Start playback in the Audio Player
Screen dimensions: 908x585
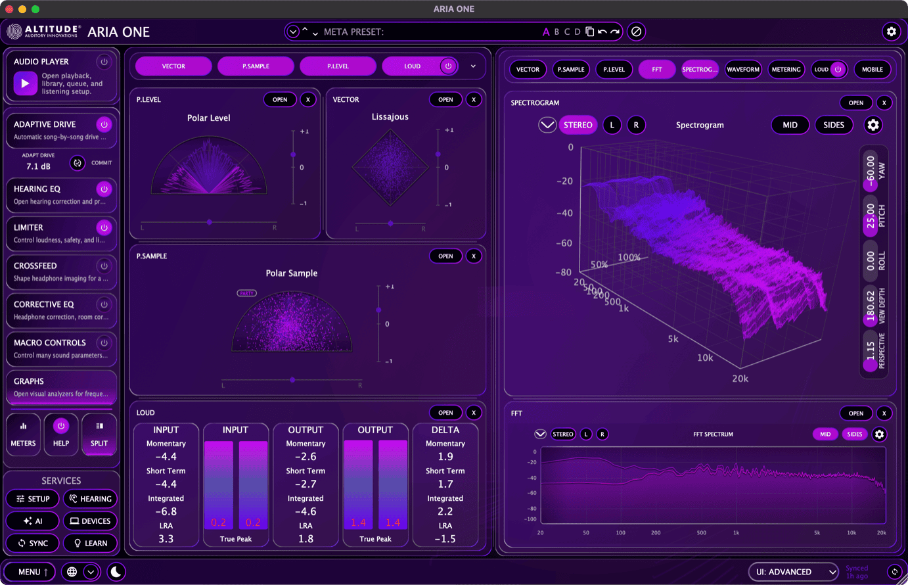tap(26, 83)
